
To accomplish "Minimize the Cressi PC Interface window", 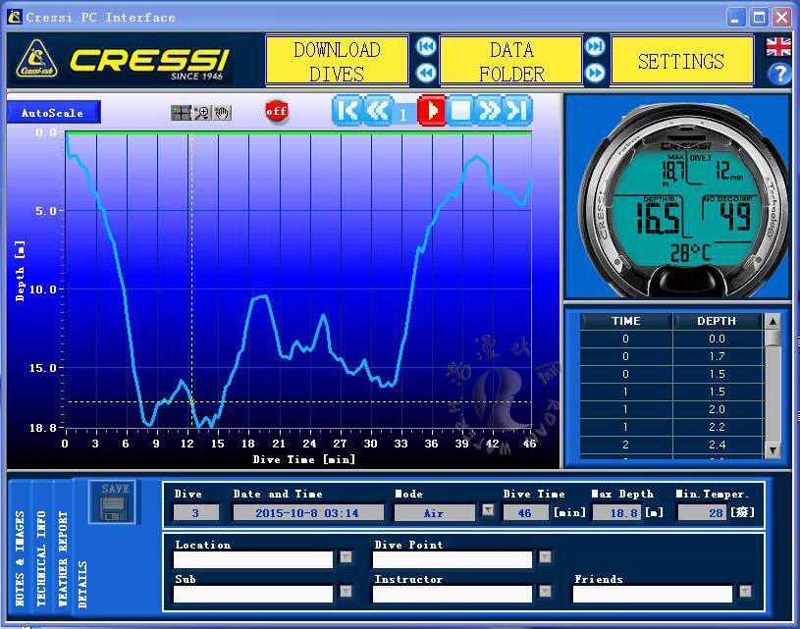I will click(x=735, y=18).
